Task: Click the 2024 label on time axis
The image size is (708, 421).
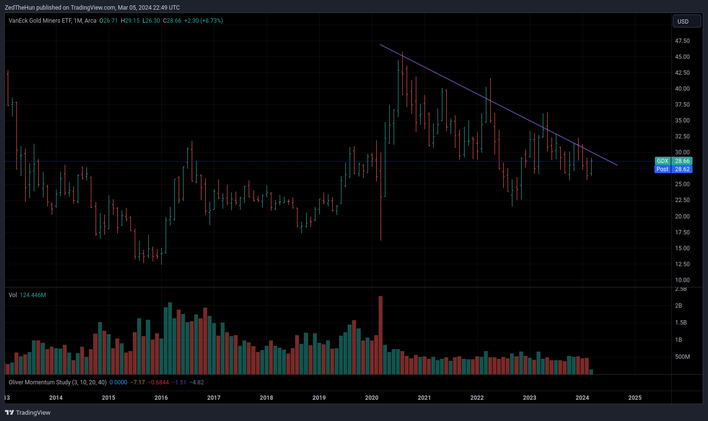Action: (582, 398)
